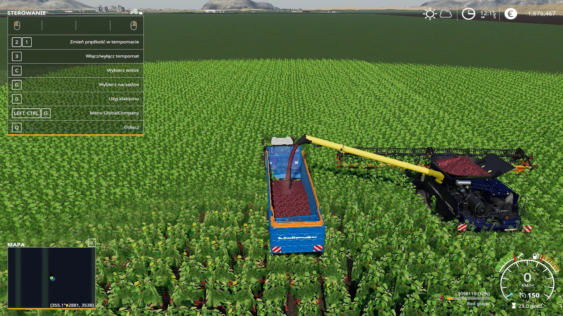
Task: Click the key Q detach button
Action: 17,127
